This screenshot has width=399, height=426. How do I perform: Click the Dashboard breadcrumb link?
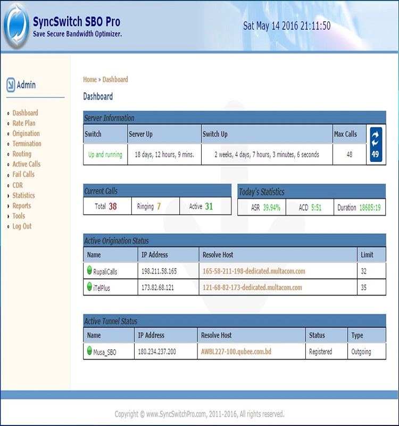tap(115, 80)
